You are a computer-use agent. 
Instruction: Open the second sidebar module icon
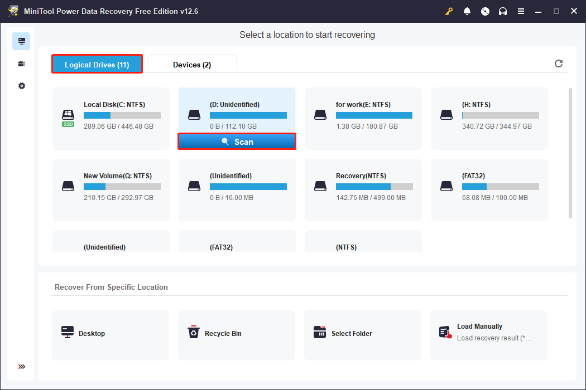pyautogui.click(x=21, y=64)
